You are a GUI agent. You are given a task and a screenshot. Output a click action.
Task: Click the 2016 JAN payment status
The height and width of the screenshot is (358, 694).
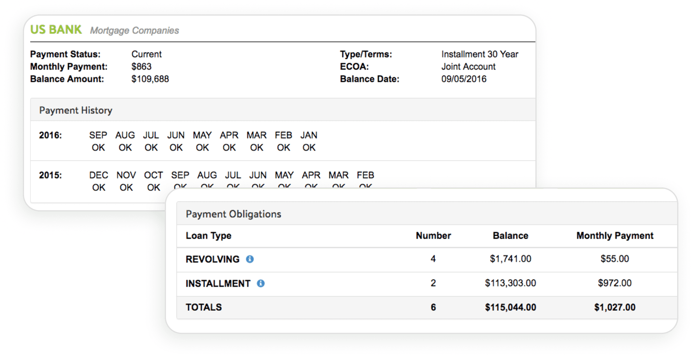pos(309,147)
